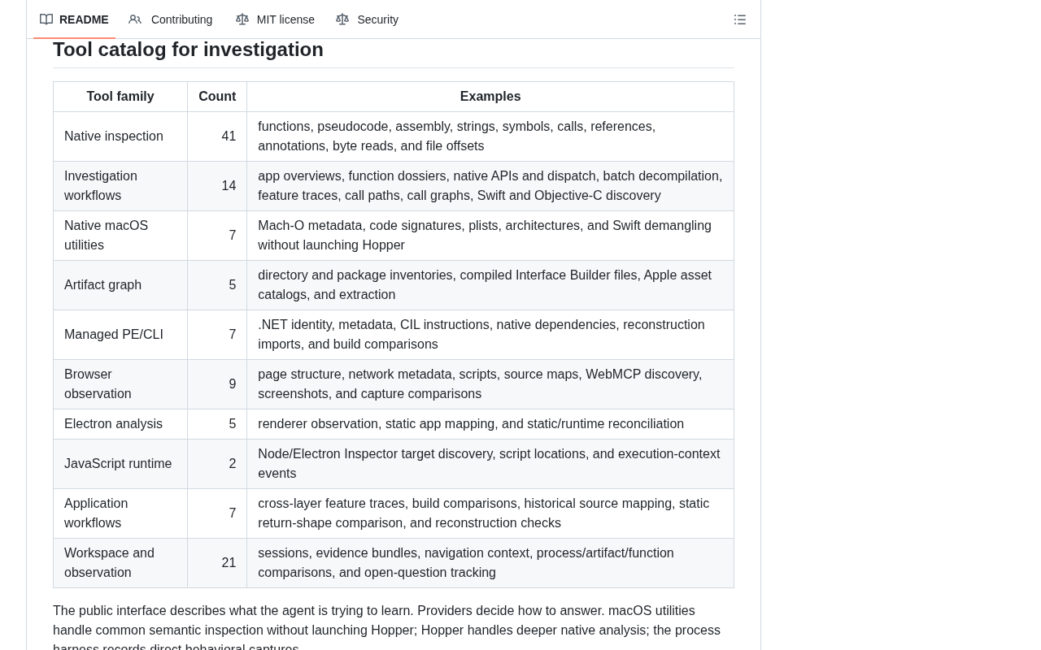
Task: Click the 'Node/Electron Inspector' examples text
Action: coord(489,464)
